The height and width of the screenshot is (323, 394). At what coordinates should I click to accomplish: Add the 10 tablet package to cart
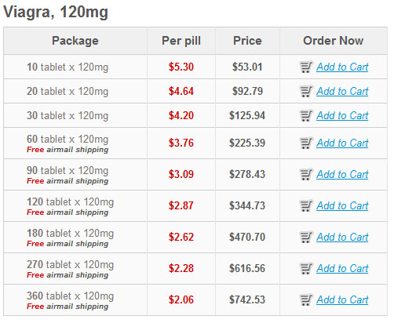342,67
